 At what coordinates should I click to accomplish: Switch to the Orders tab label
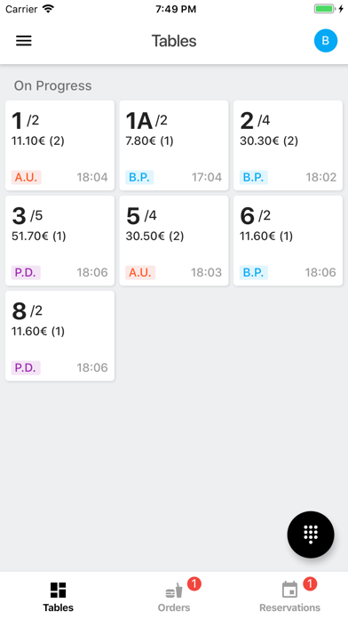click(174, 607)
